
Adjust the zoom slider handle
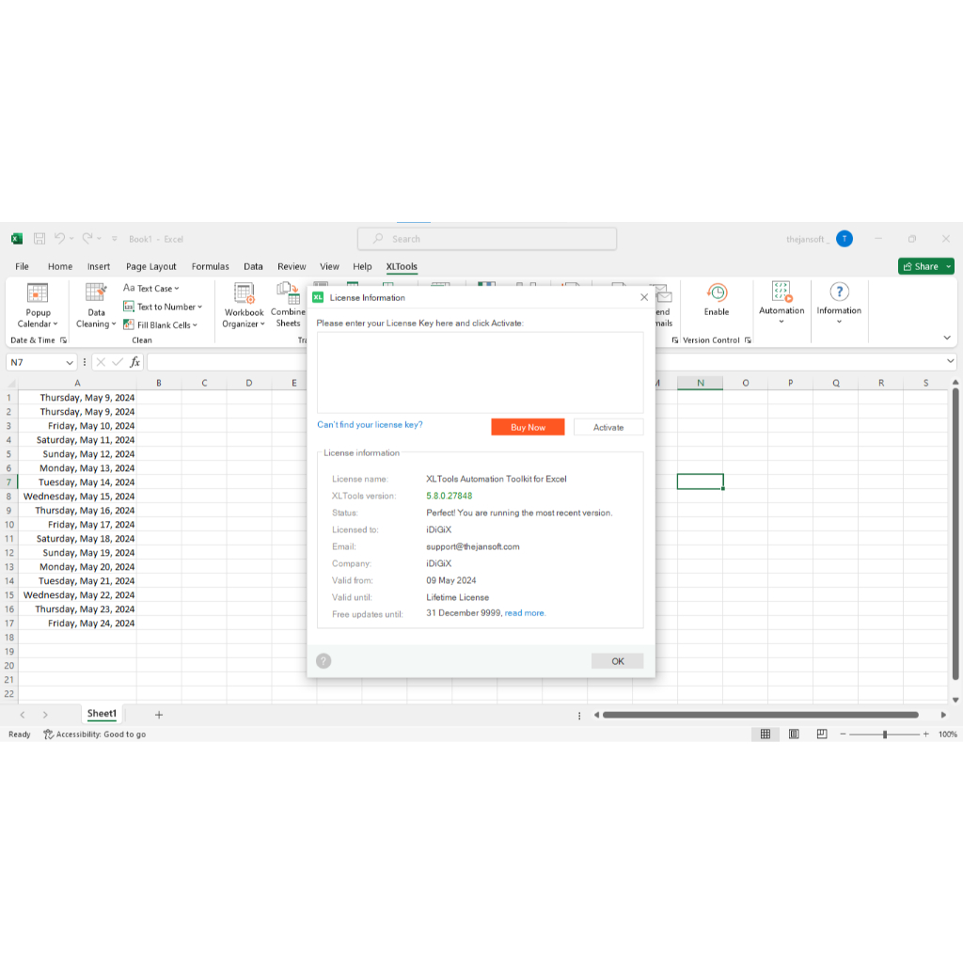[885, 734]
